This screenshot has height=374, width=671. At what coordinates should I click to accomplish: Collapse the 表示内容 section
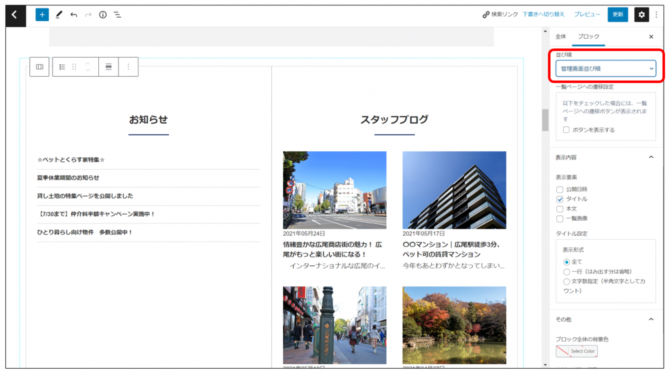[651, 157]
